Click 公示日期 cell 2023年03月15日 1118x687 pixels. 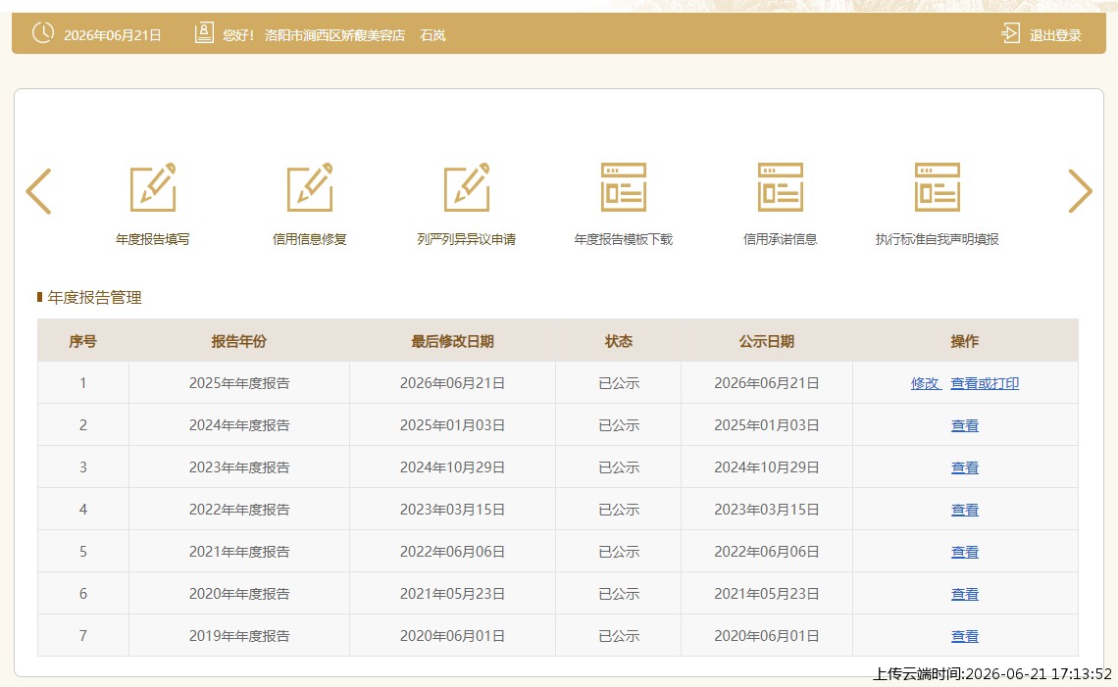click(767, 509)
